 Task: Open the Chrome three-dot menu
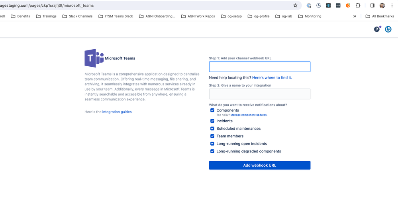pos(392,5)
